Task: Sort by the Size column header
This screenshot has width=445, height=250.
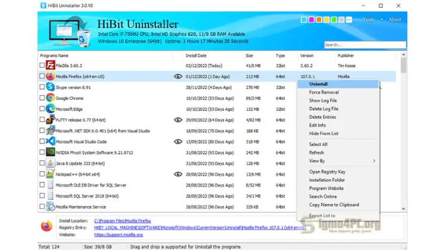Action: tap(250, 56)
